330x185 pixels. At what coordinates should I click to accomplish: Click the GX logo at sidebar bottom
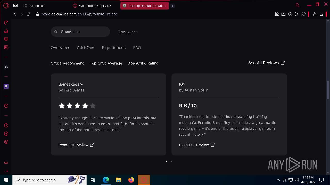click(6, 163)
